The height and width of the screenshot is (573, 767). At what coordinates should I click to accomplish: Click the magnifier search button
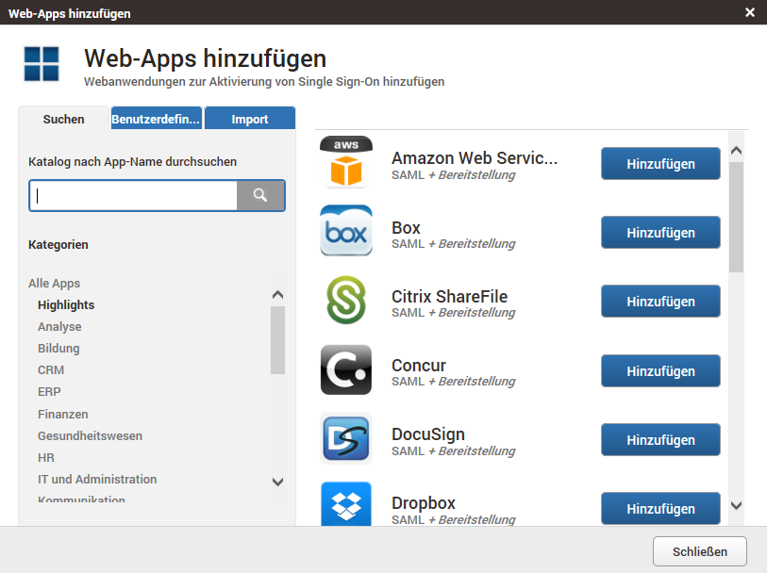click(x=260, y=195)
